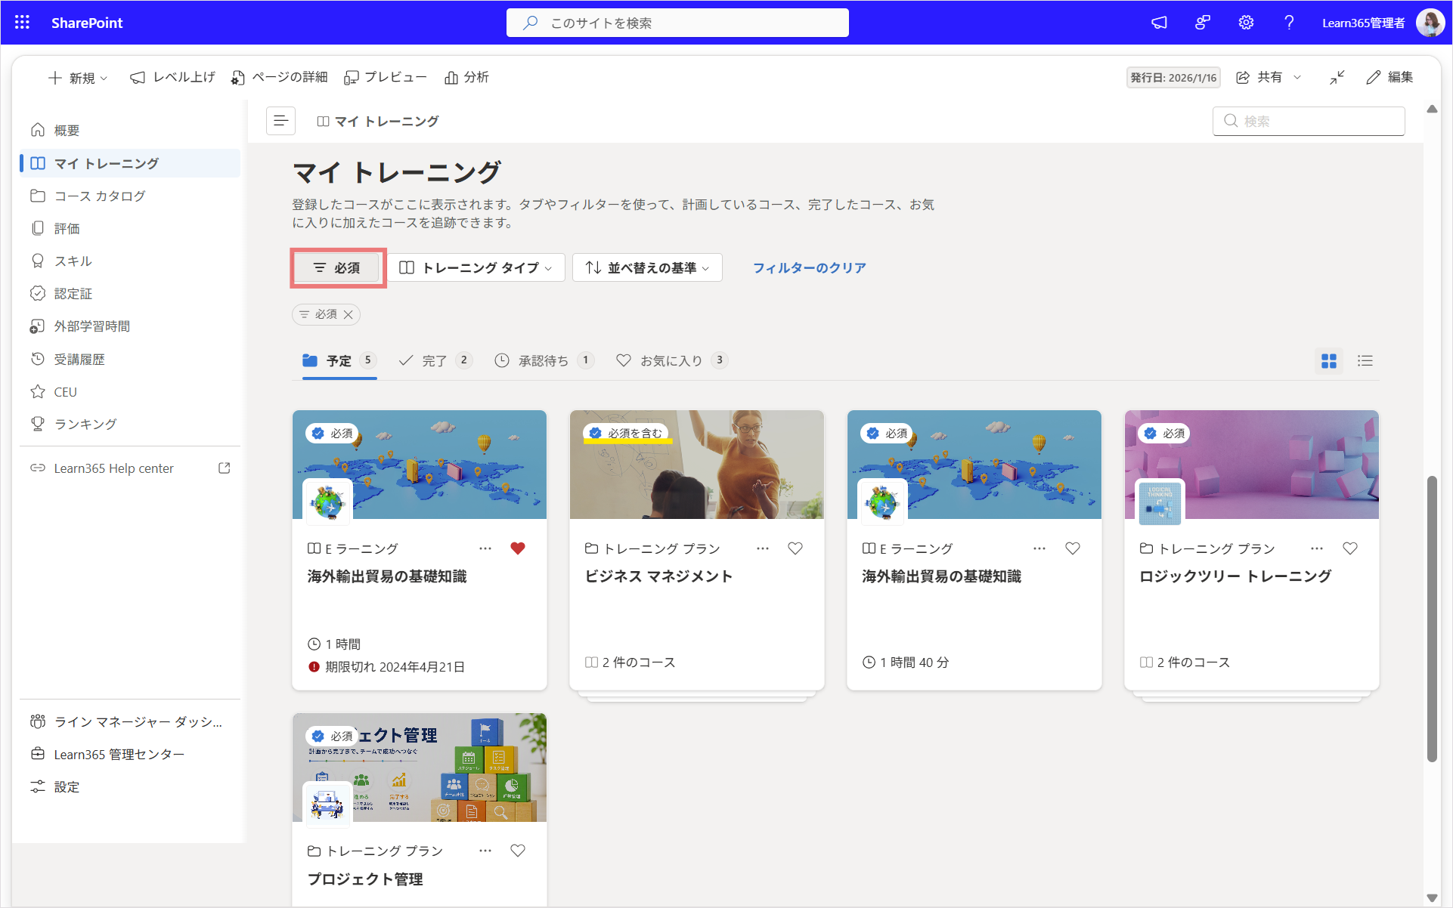Unfavorite the first 海外輸出貿易の基礎知識 card with red heart

click(x=518, y=548)
